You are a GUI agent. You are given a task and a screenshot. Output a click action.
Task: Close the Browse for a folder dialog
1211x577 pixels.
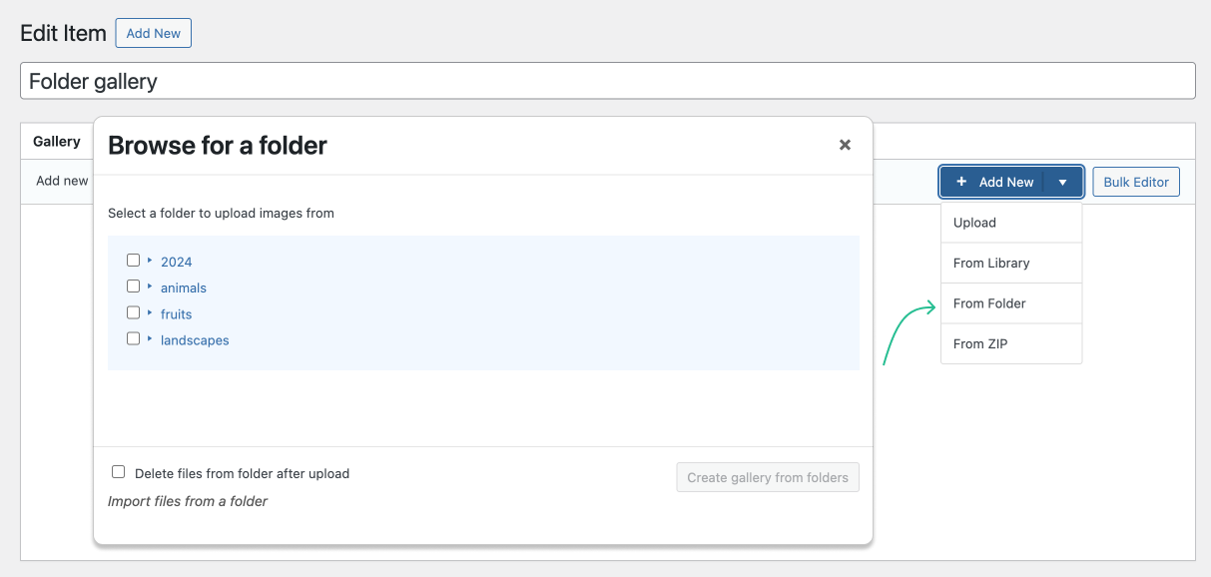click(x=845, y=146)
